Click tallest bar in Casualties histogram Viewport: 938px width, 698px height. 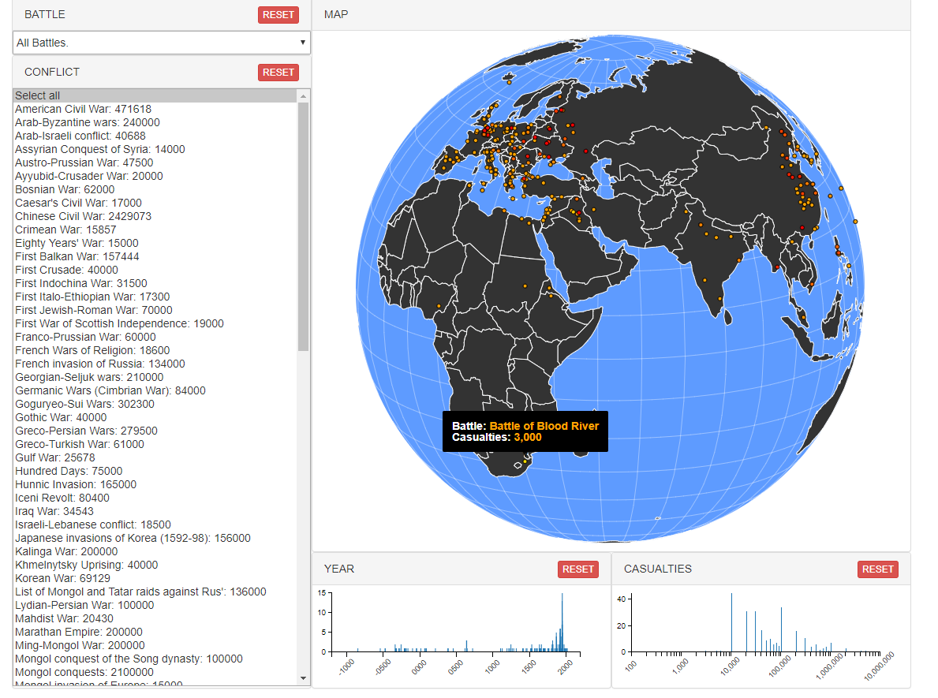tap(731, 622)
